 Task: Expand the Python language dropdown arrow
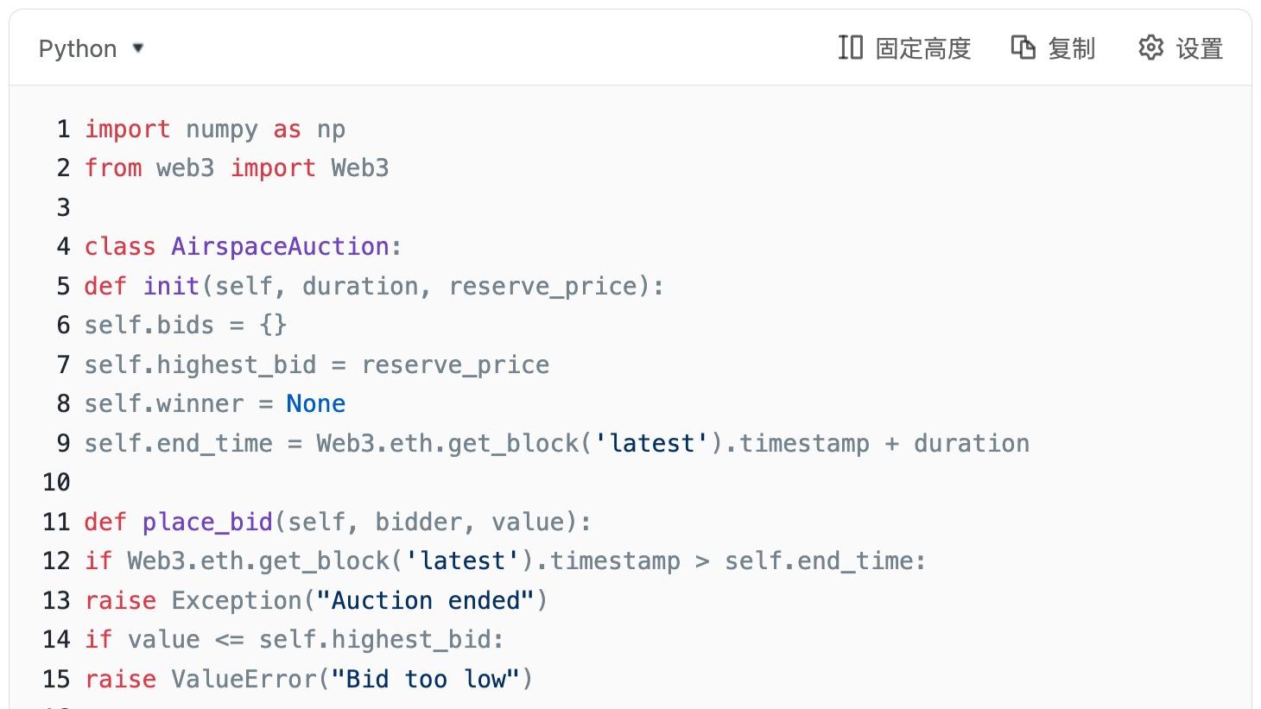point(138,48)
